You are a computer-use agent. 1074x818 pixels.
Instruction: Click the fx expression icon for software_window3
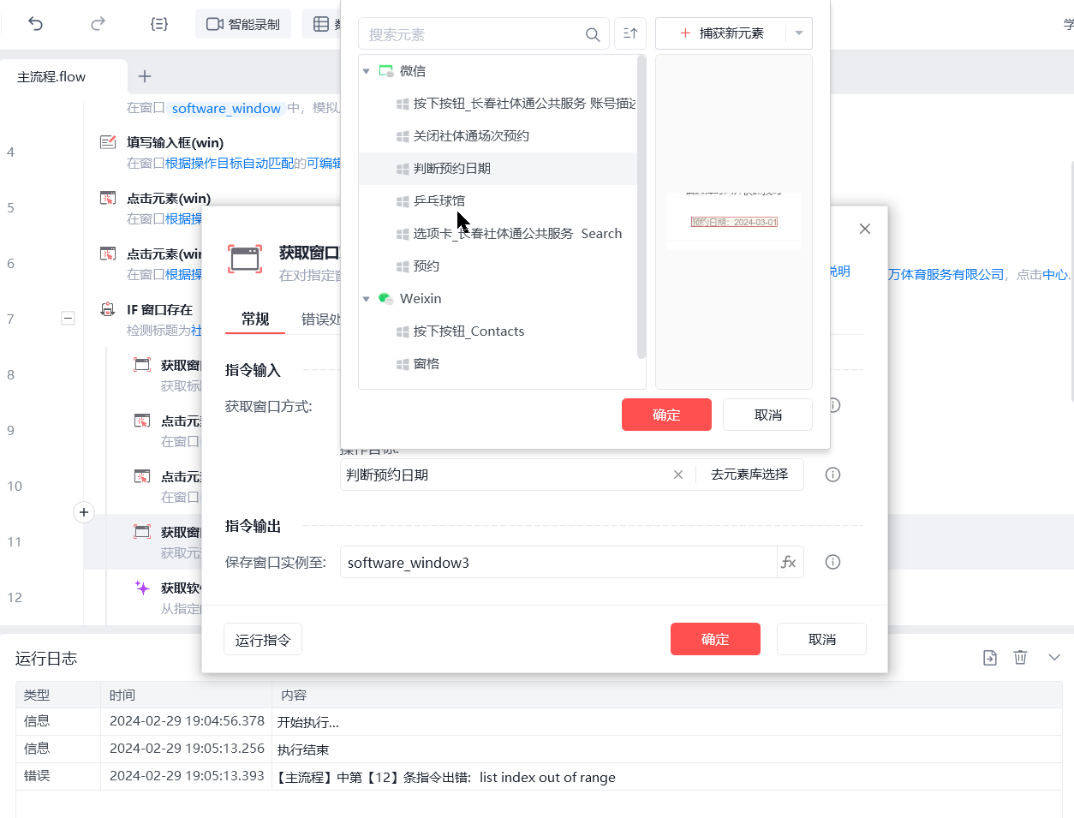pyautogui.click(x=789, y=562)
